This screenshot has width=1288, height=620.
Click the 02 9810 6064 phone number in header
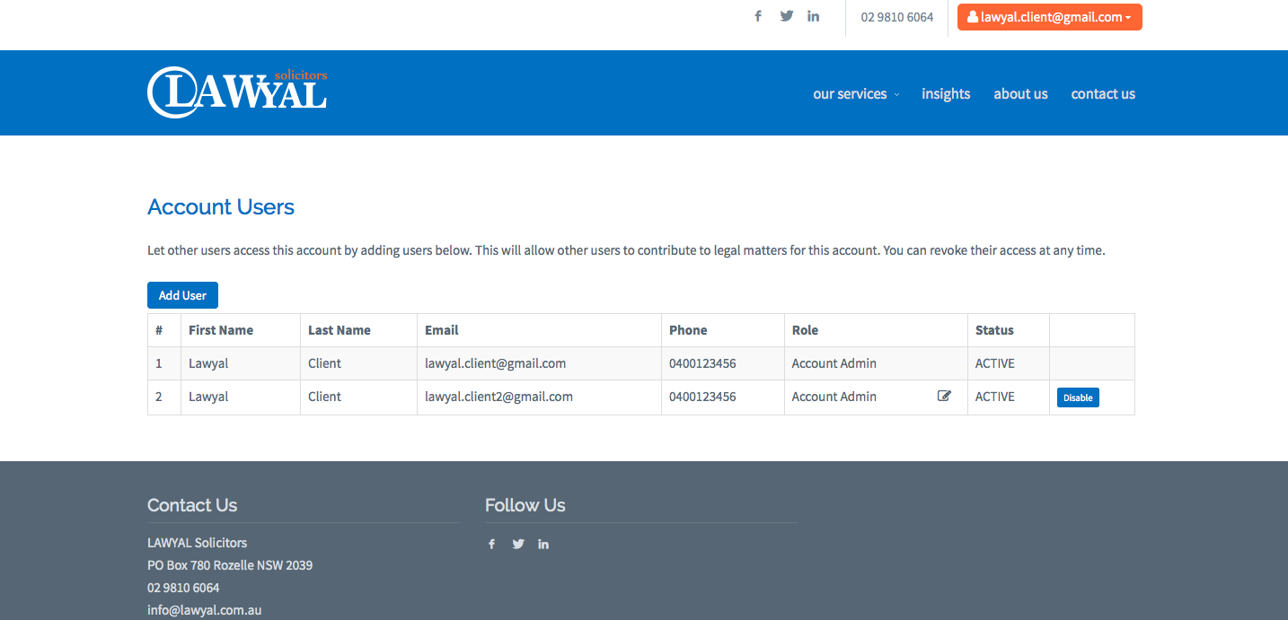[896, 17]
